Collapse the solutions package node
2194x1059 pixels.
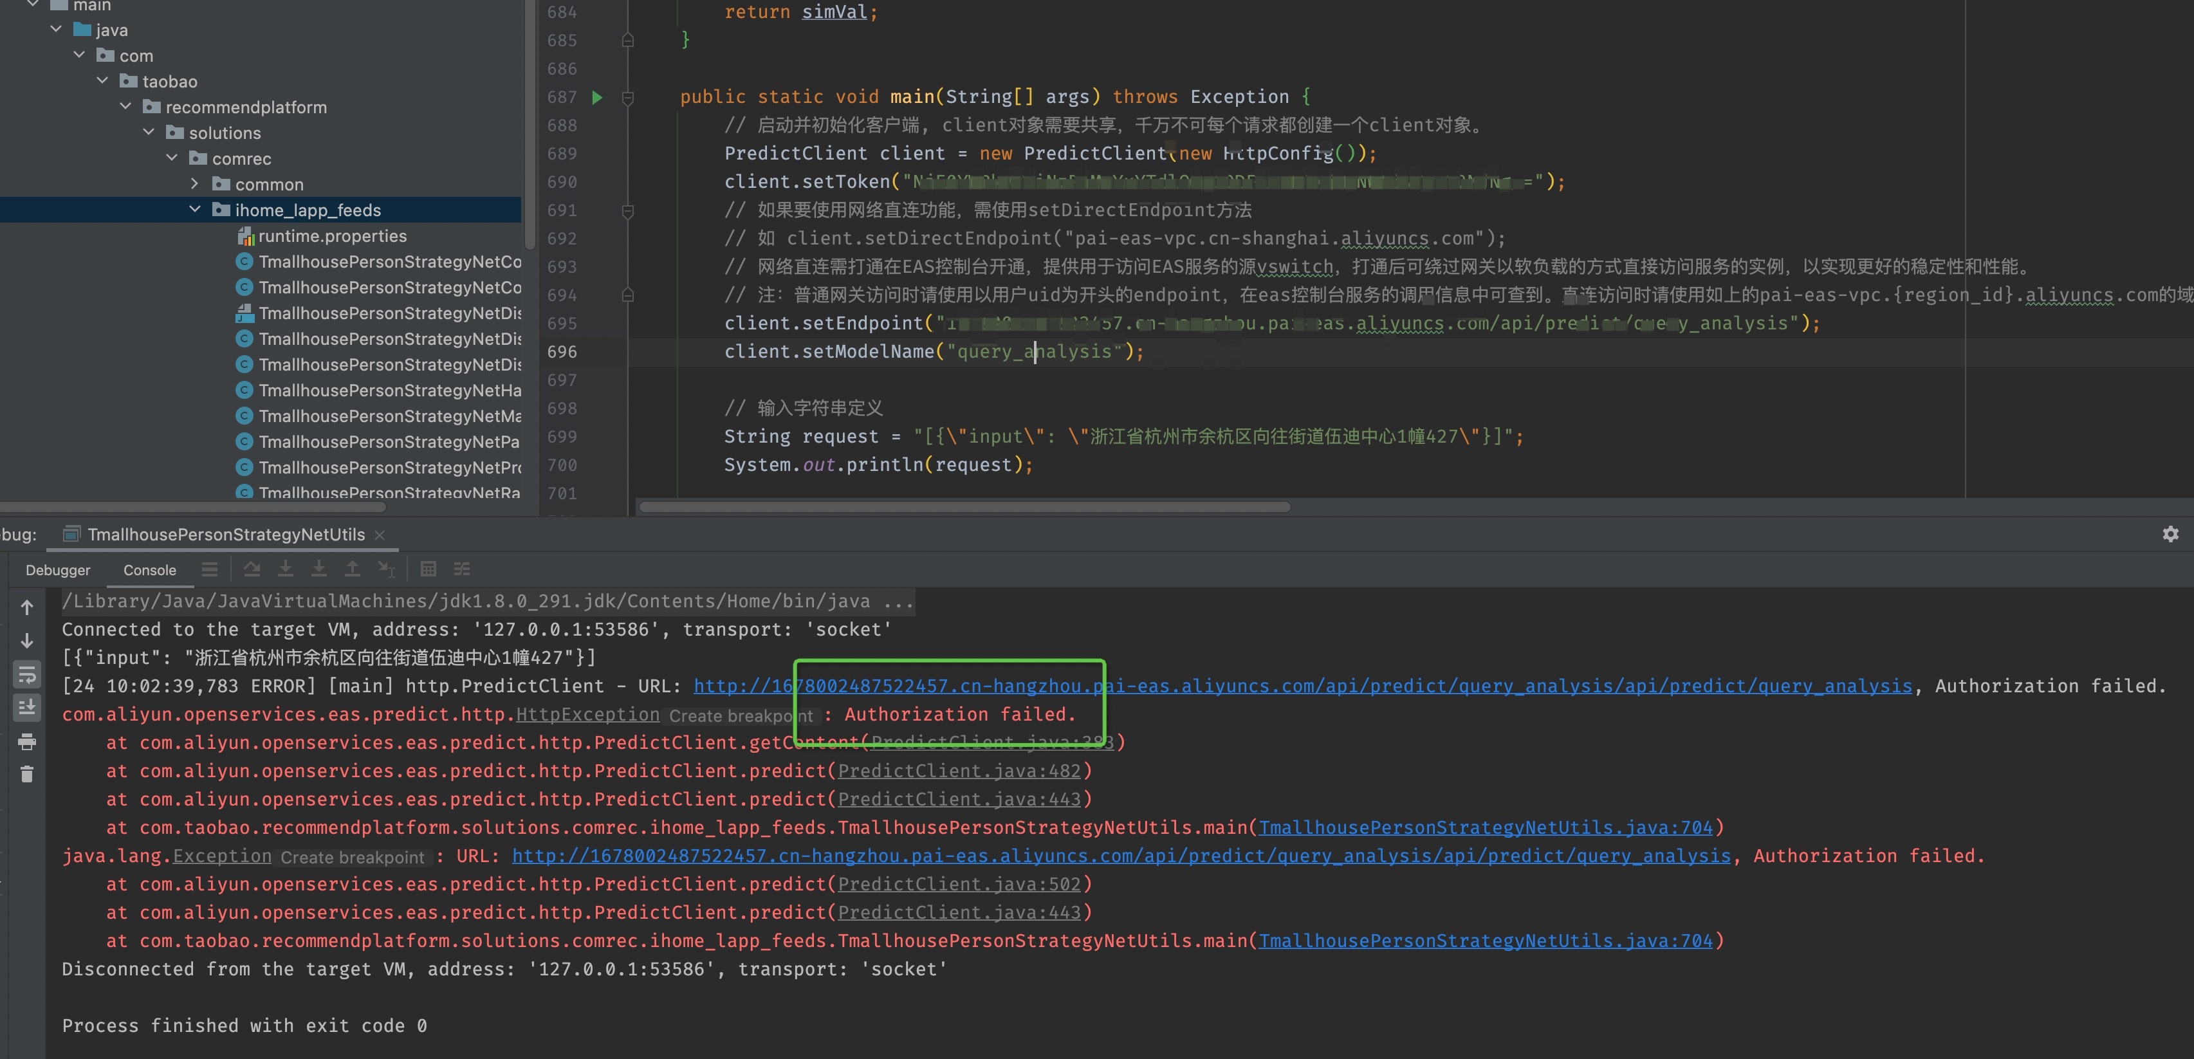(x=149, y=132)
